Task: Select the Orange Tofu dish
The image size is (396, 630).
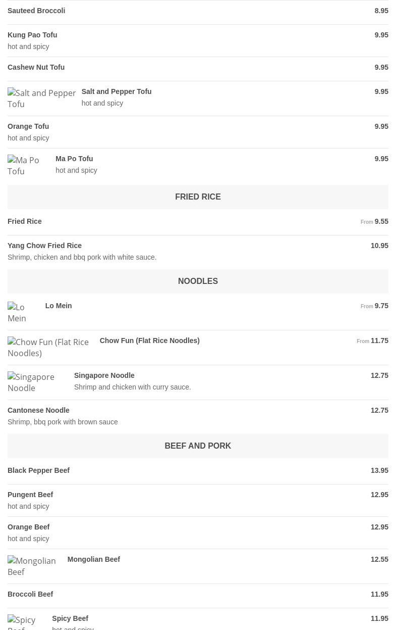Action: point(28,126)
